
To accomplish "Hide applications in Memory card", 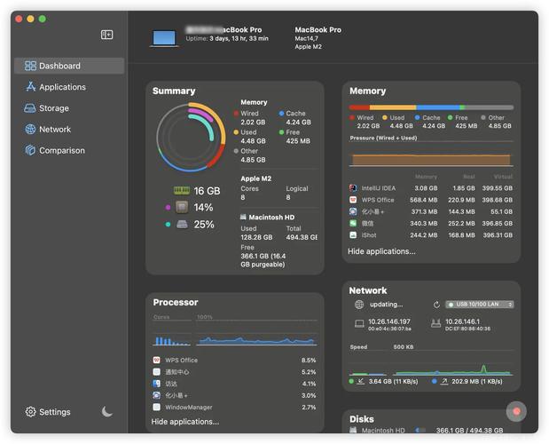I will coord(381,251).
